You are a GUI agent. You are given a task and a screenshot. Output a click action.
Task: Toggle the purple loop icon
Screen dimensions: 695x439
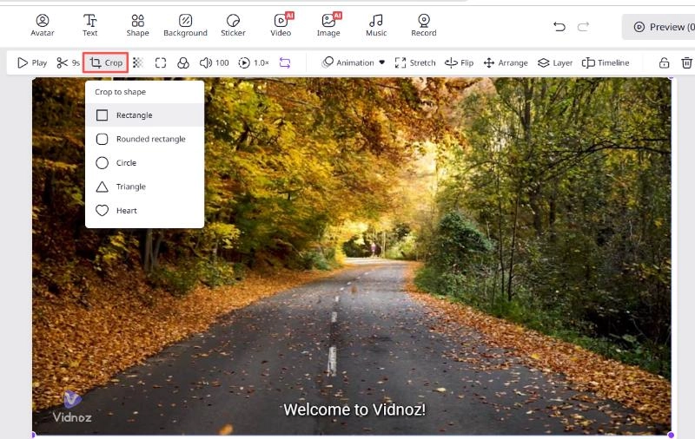point(285,62)
